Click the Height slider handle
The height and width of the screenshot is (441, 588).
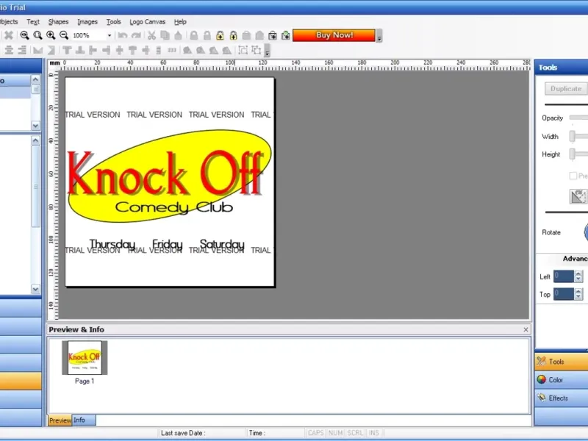[573, 154]
